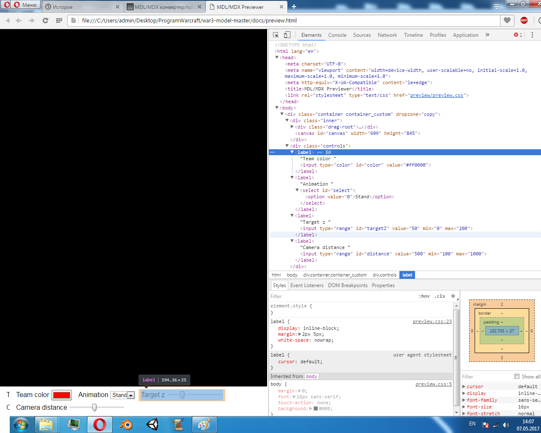
Task: Open Blender from the taskbar
Action: point(126,425)
